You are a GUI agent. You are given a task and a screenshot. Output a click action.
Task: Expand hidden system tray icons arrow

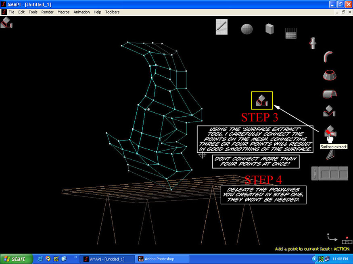pyautogui.click(x=314, y=259)
